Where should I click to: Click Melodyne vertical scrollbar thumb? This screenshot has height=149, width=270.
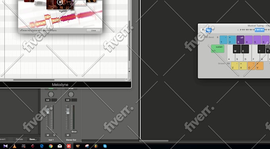(x=129, y=41)
